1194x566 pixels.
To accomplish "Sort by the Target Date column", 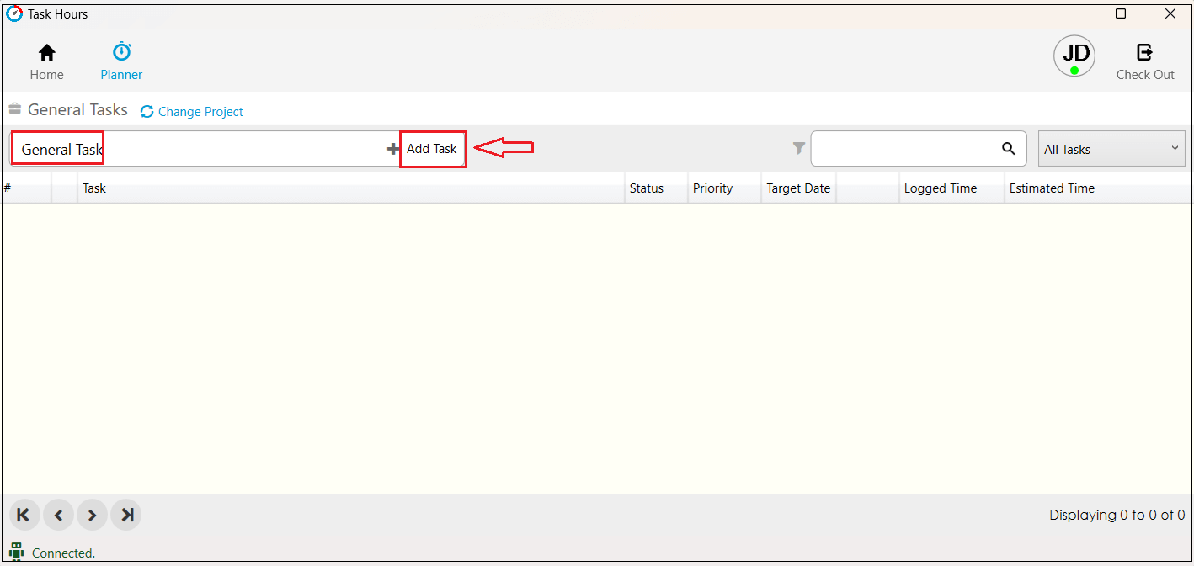I will click(798, 188).
